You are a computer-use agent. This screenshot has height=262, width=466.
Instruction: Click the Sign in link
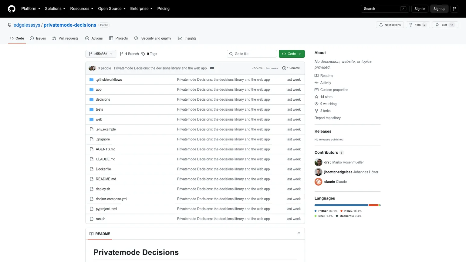tap(420, 9)
